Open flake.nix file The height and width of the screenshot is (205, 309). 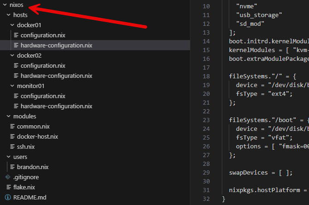(x=24, y=187)
